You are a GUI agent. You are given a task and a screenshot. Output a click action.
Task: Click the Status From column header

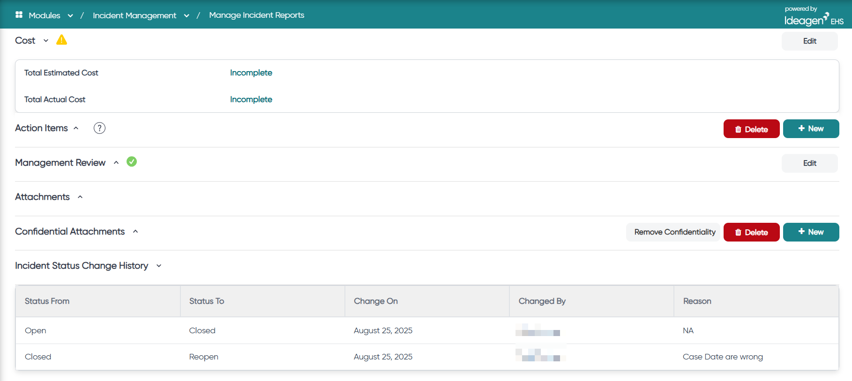[98, 301]
